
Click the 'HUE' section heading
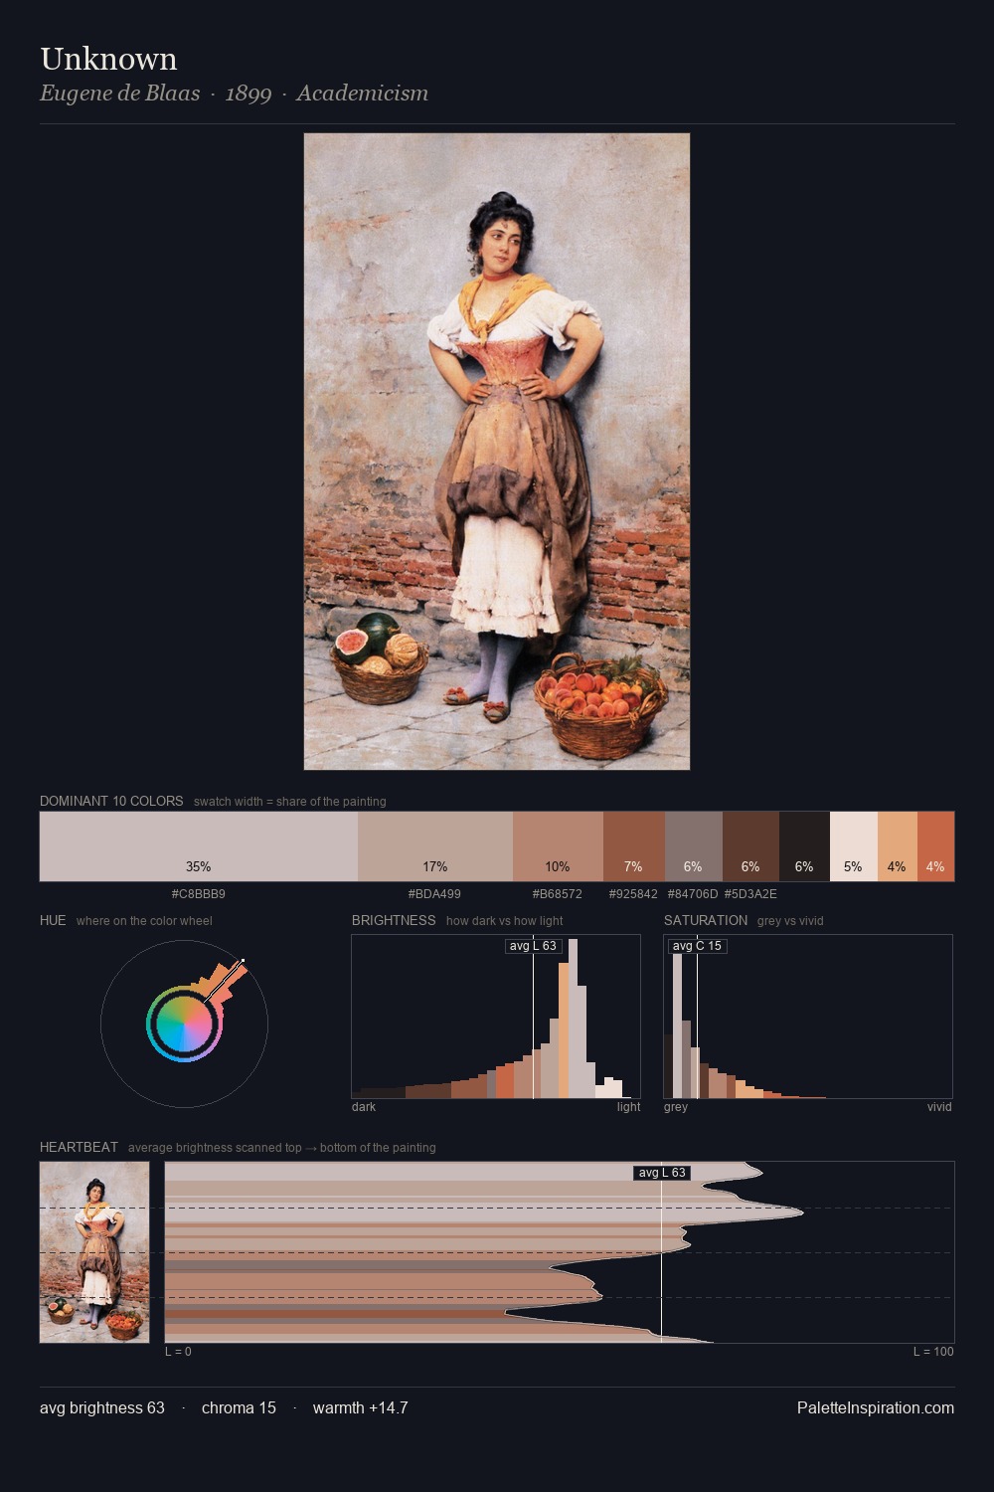[x=53, y=920]
